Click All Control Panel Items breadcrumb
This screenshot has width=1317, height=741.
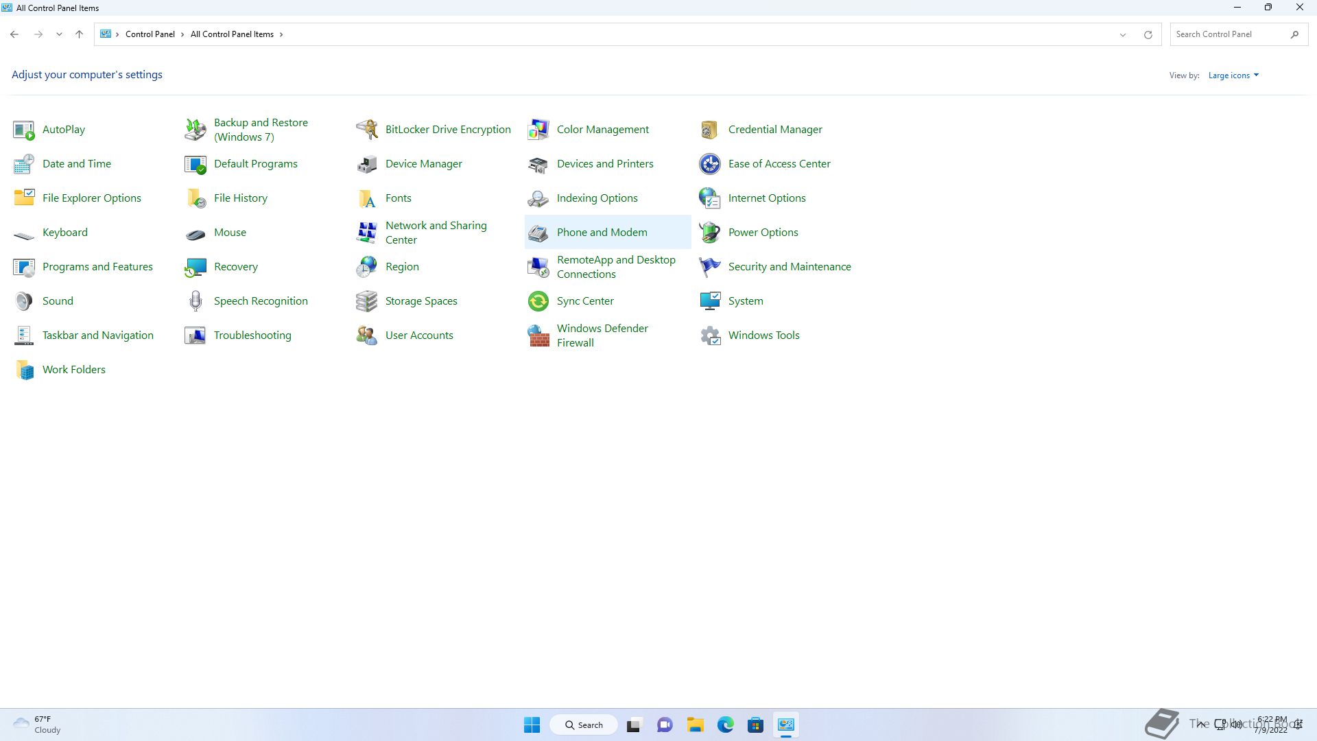(x=232, y=34)
